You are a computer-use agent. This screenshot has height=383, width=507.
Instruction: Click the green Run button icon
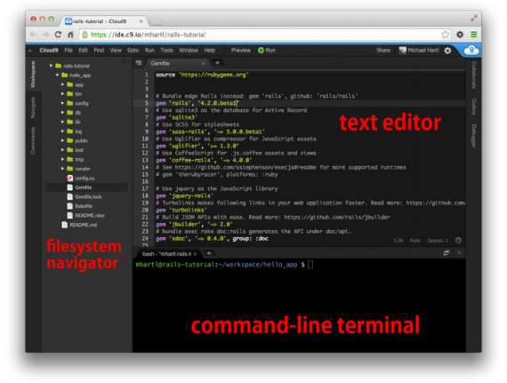(261, 51)
